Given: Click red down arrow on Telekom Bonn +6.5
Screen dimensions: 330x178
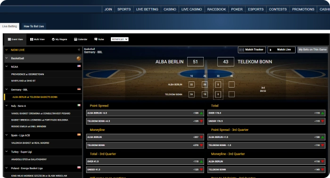Looking at the screenshot, I should pyautogui.click(x=201, y=121).
